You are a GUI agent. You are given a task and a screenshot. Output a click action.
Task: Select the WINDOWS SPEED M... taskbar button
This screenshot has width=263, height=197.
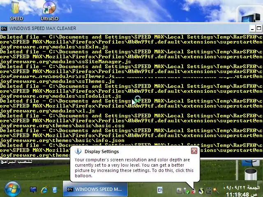pos(95,190)
